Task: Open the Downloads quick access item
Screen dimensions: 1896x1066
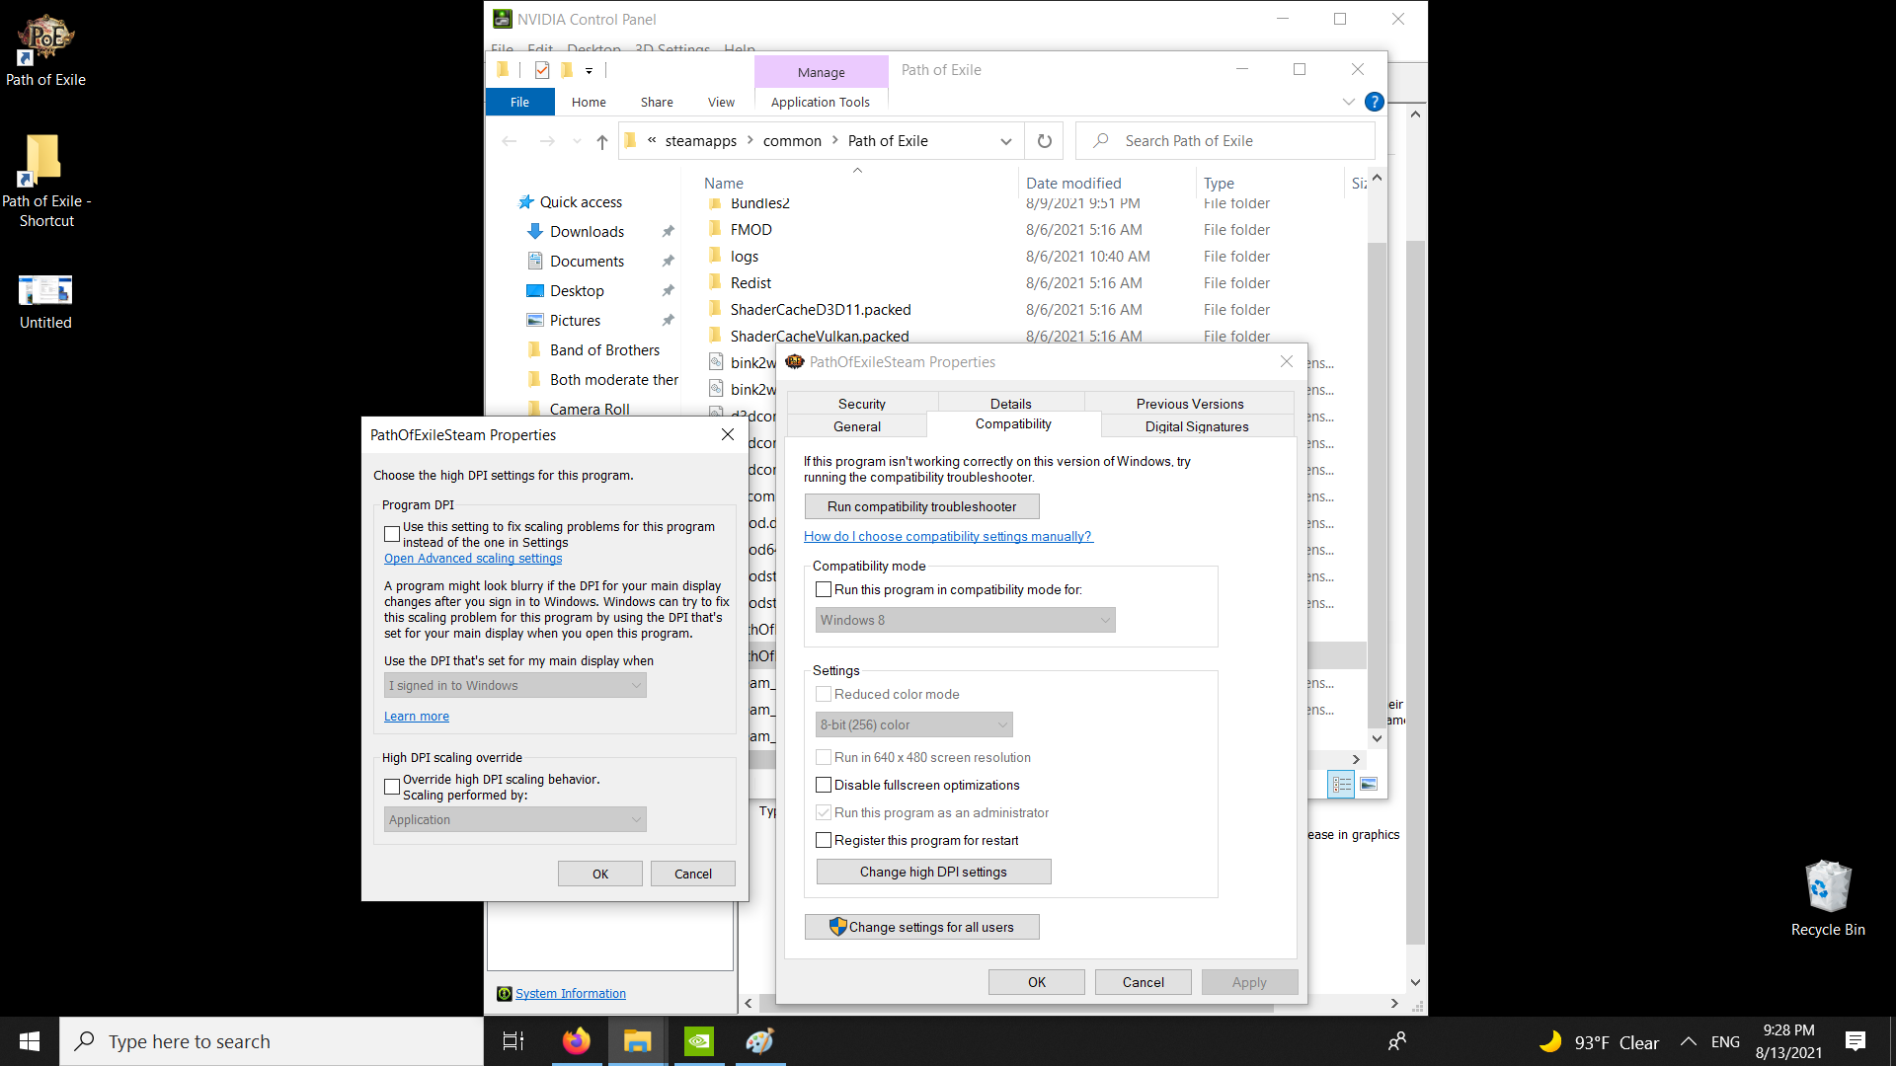Action: coord(587,232)
